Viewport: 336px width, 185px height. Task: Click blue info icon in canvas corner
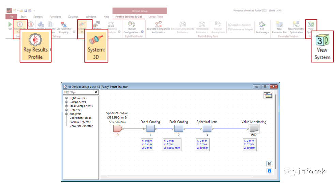[x=269, y=171]
